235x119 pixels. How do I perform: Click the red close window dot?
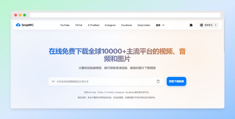click(16, 15)
